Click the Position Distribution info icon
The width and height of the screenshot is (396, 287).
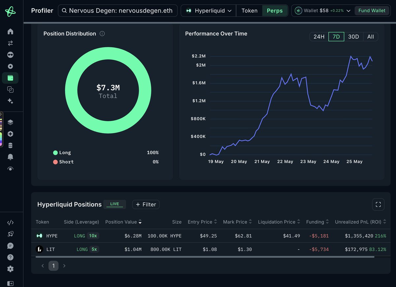point(102,34)
